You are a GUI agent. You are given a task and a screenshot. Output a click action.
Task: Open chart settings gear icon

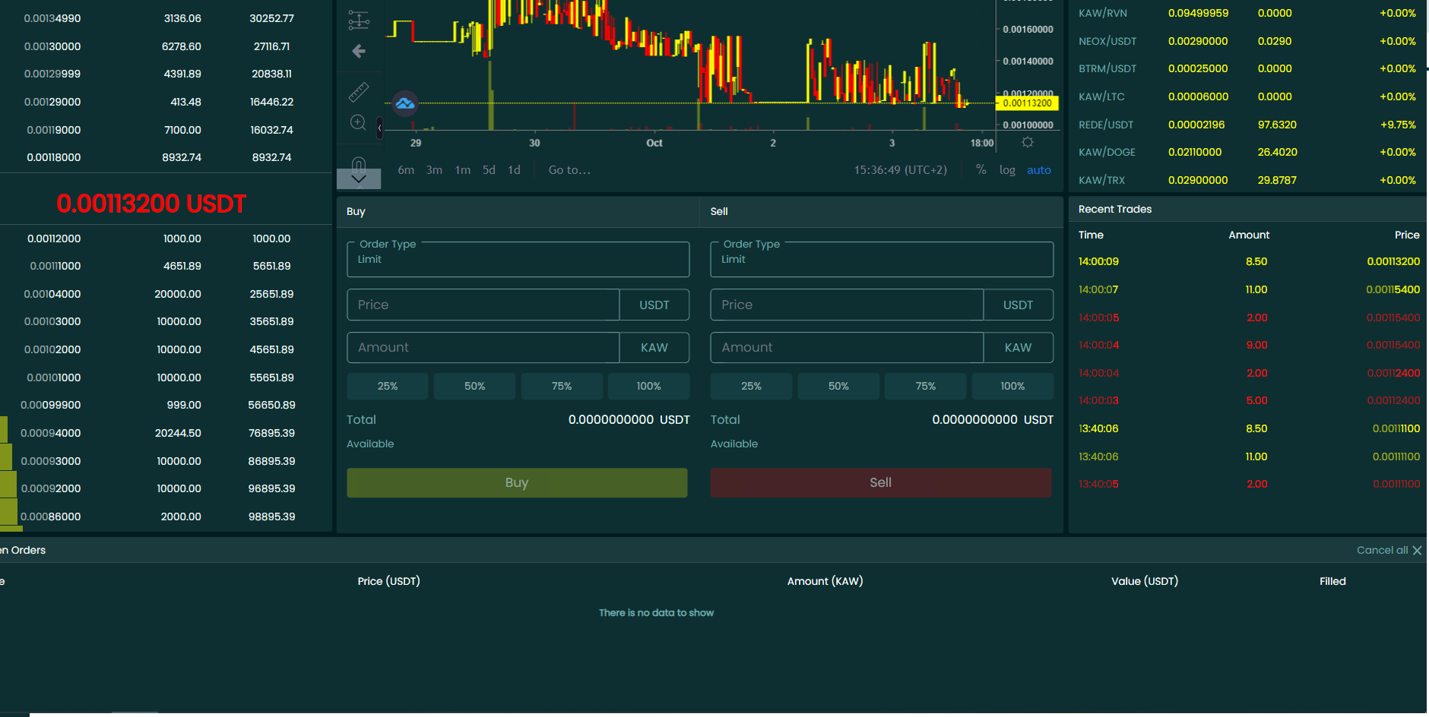coord(1028,143)
